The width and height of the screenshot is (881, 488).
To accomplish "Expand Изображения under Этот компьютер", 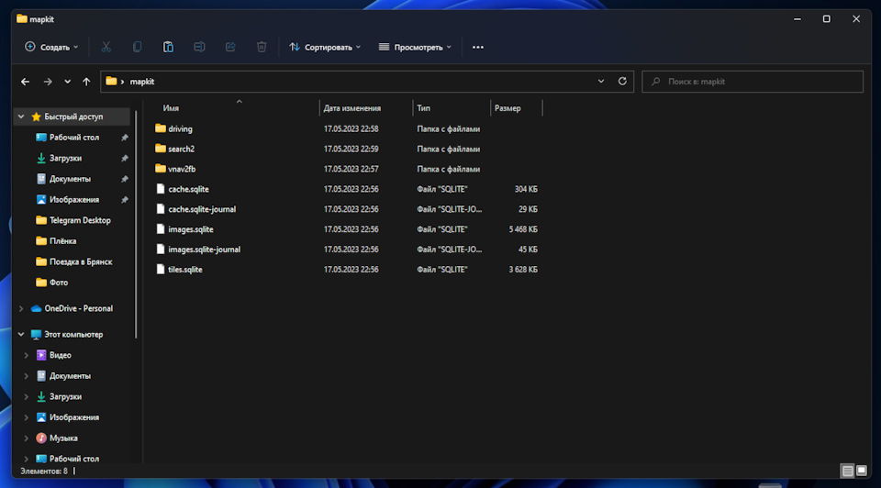I will (x=26, y=417).
